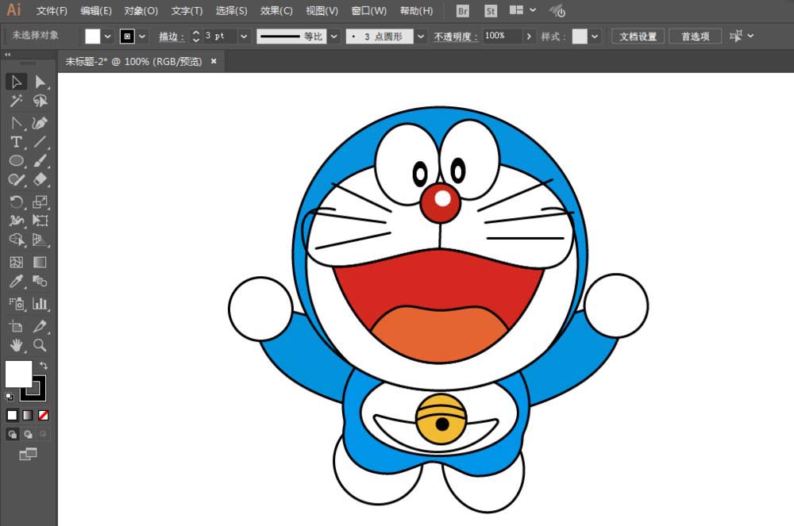
Task: Enable Draw Inside mode
Action: (44, 434)
